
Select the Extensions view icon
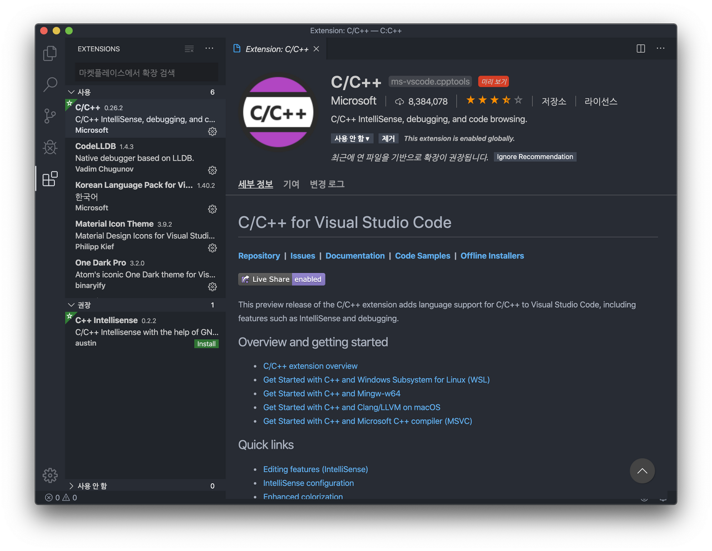[50, 178]
